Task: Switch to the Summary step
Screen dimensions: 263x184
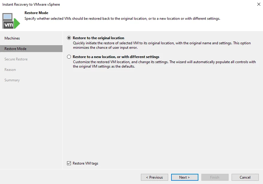Action: coord(12,80)
